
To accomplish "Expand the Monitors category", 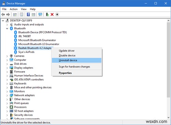I will [x=7, y=92].
